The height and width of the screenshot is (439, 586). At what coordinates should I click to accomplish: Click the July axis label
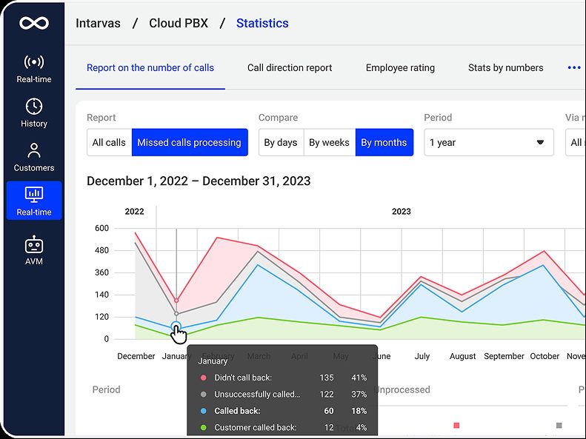click(x=422, y=356)
